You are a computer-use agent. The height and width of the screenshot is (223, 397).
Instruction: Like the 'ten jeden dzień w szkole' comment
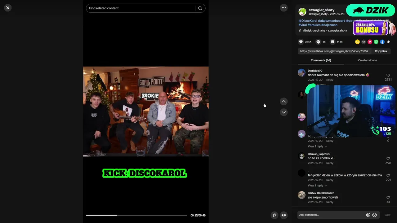click(388, 176)
